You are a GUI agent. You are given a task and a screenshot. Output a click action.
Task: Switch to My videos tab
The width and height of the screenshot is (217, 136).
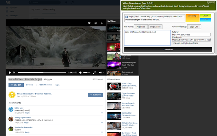(36, 10)
